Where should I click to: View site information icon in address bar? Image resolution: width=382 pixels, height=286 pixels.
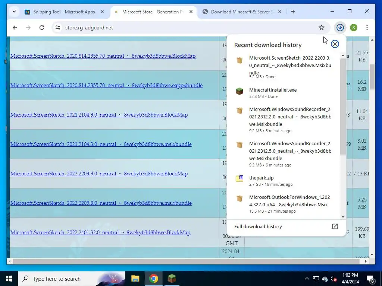click(x=58, y=28)
